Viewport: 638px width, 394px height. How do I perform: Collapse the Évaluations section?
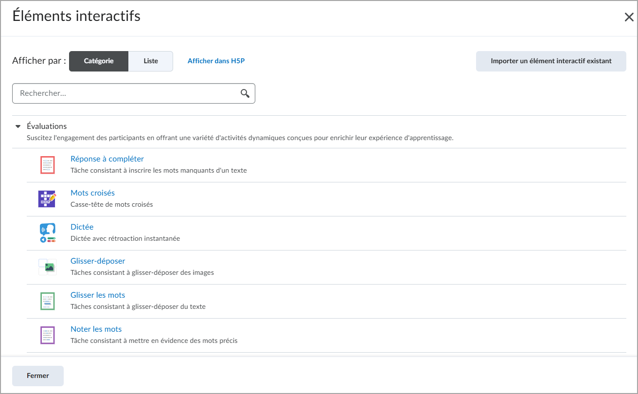pos(18,126)
